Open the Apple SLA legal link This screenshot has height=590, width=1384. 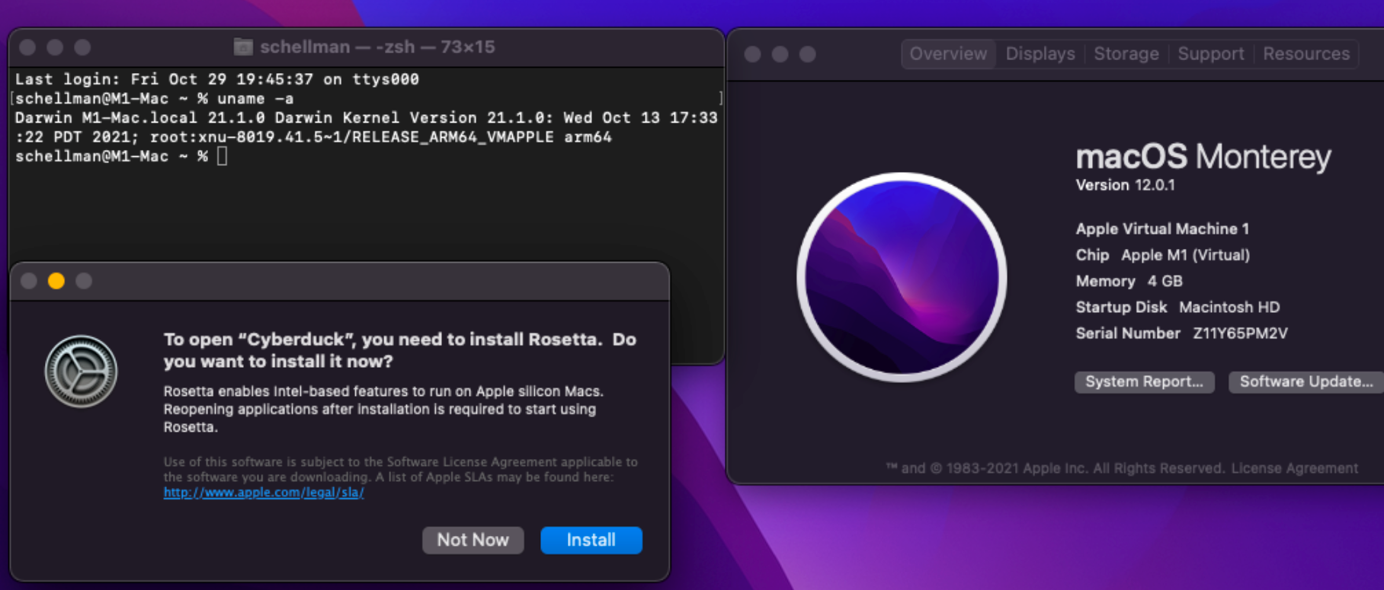click(x=264, y=493)
